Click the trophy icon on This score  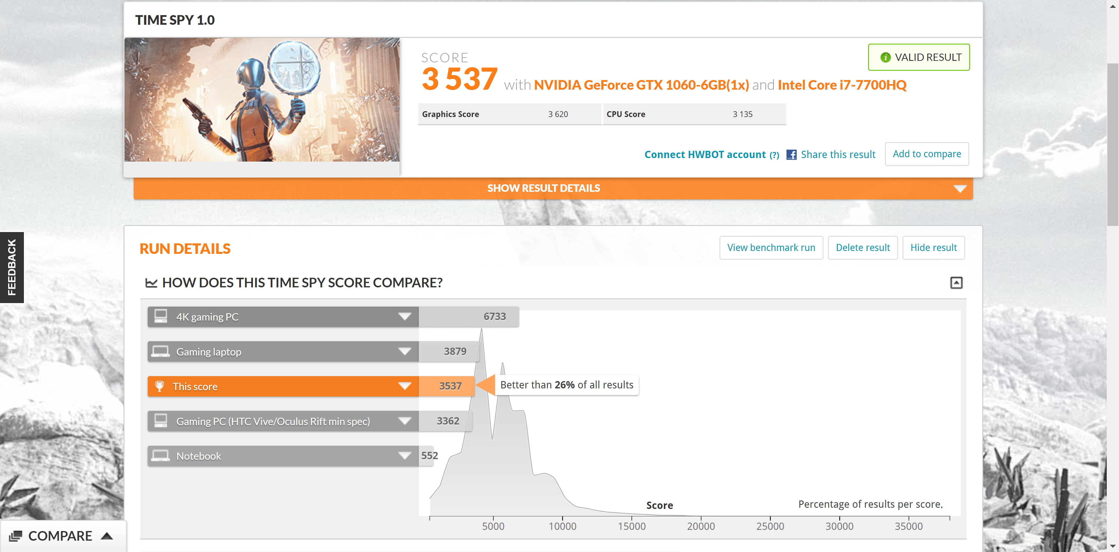tap(159, 386)
